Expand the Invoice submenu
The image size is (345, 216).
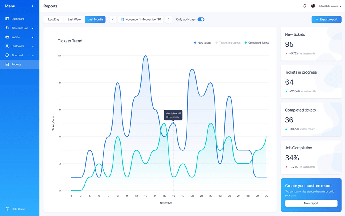pyautogui.click(x=33, y=37)
